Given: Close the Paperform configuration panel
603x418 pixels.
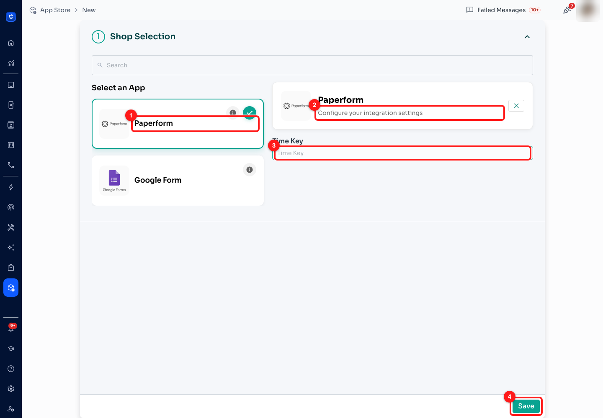Looking at the screenshot, I should 516,106.
